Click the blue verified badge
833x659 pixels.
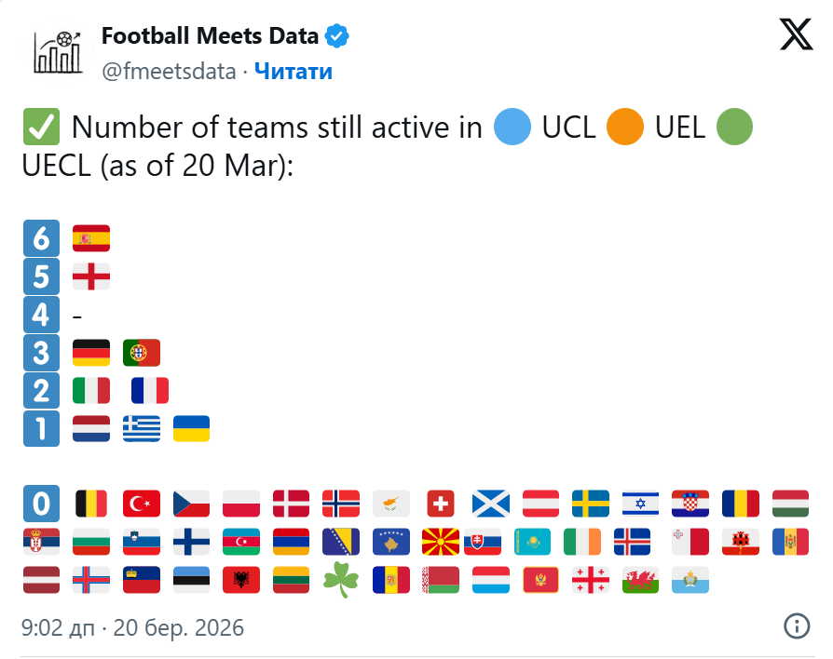(x=336, y=36)
